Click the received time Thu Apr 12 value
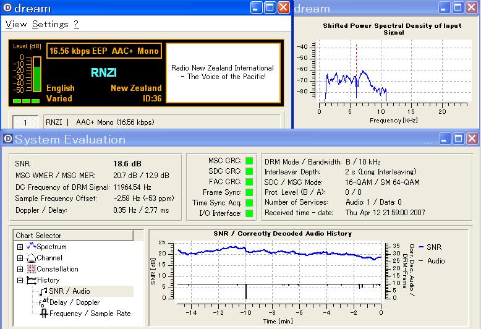Image resolution: width=481 pixels, height=329 pixels. coord(385,213)
